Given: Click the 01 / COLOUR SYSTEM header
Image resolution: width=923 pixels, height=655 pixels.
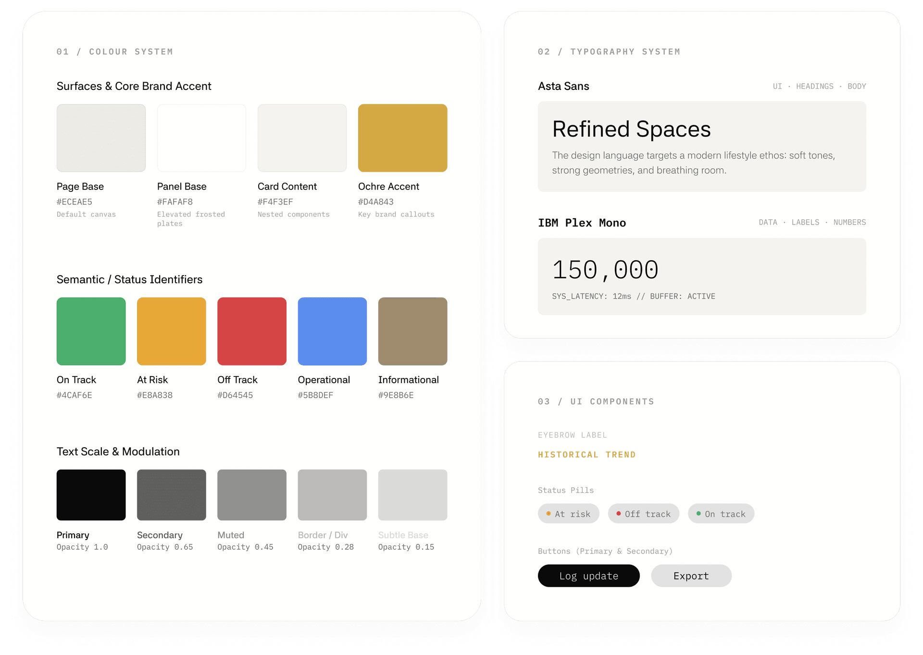Looking at the screenshot, I should point(115,51).
